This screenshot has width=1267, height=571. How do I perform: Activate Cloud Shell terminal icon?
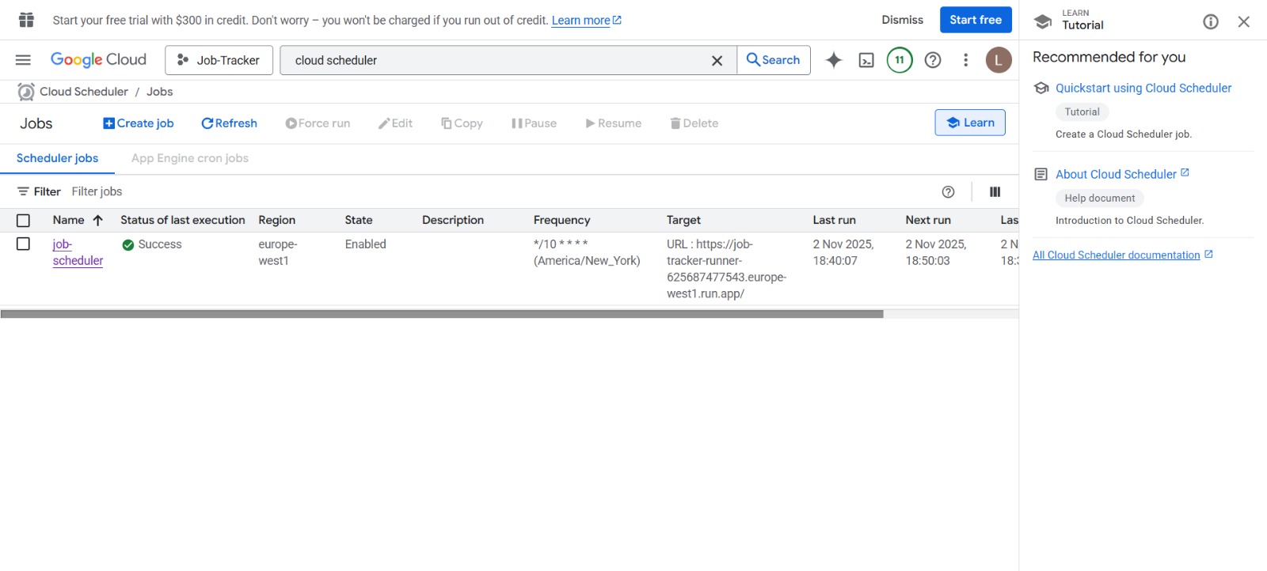[866, 60]
